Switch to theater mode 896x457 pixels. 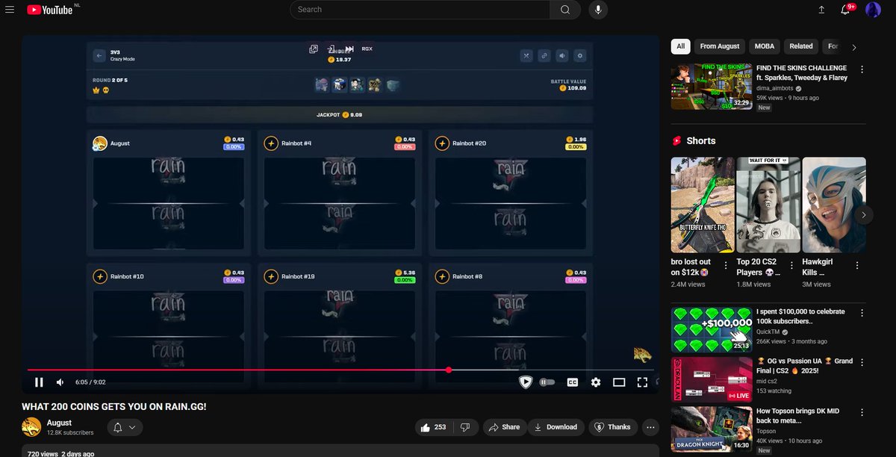[x=619, y=382]
